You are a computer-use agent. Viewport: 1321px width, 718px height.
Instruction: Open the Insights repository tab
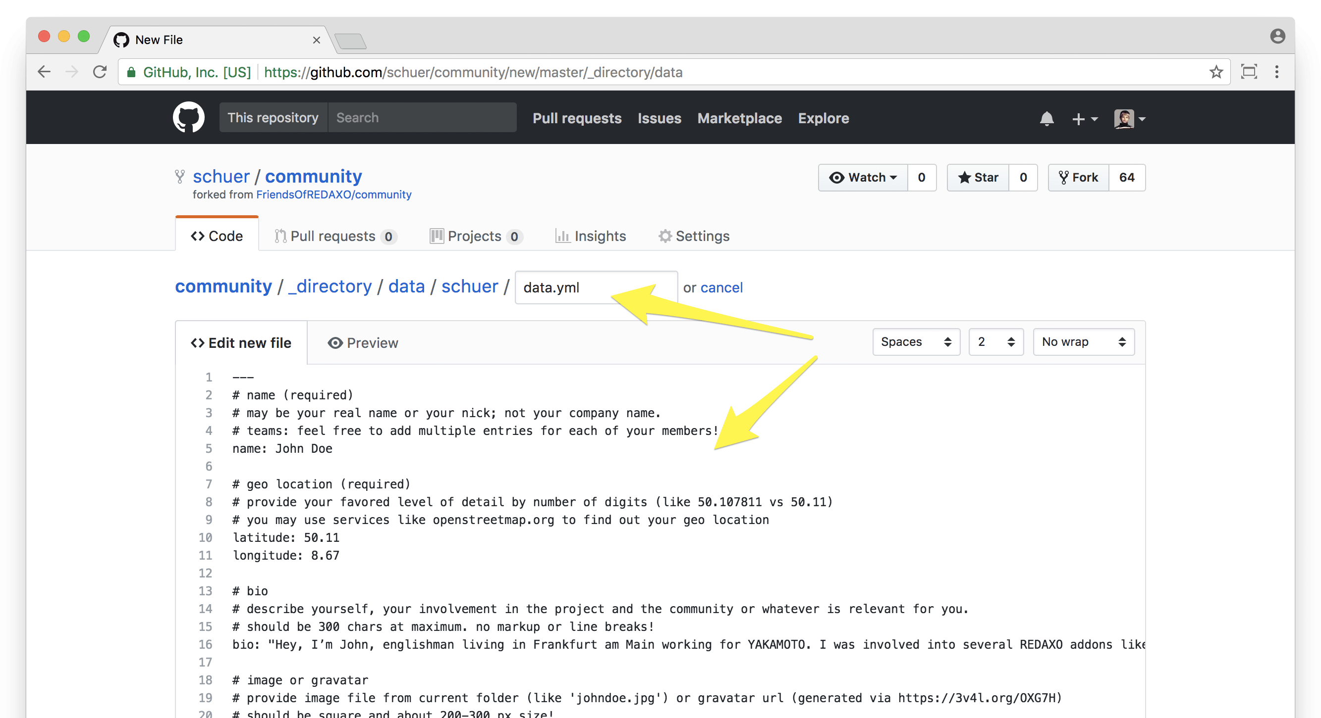click(591, 236)
